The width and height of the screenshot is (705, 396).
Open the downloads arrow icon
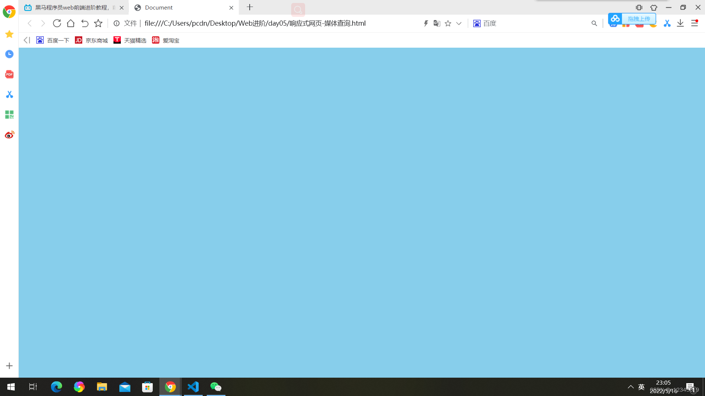pos(680,23)
